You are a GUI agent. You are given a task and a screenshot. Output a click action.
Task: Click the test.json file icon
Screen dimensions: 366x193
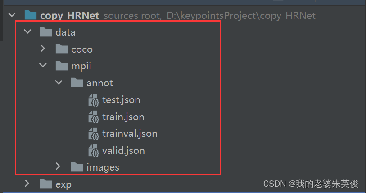[94, 100]
